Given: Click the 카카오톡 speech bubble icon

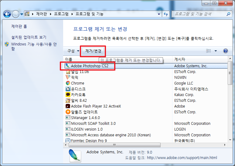Looking at the screenshot, I should [68, 95].
